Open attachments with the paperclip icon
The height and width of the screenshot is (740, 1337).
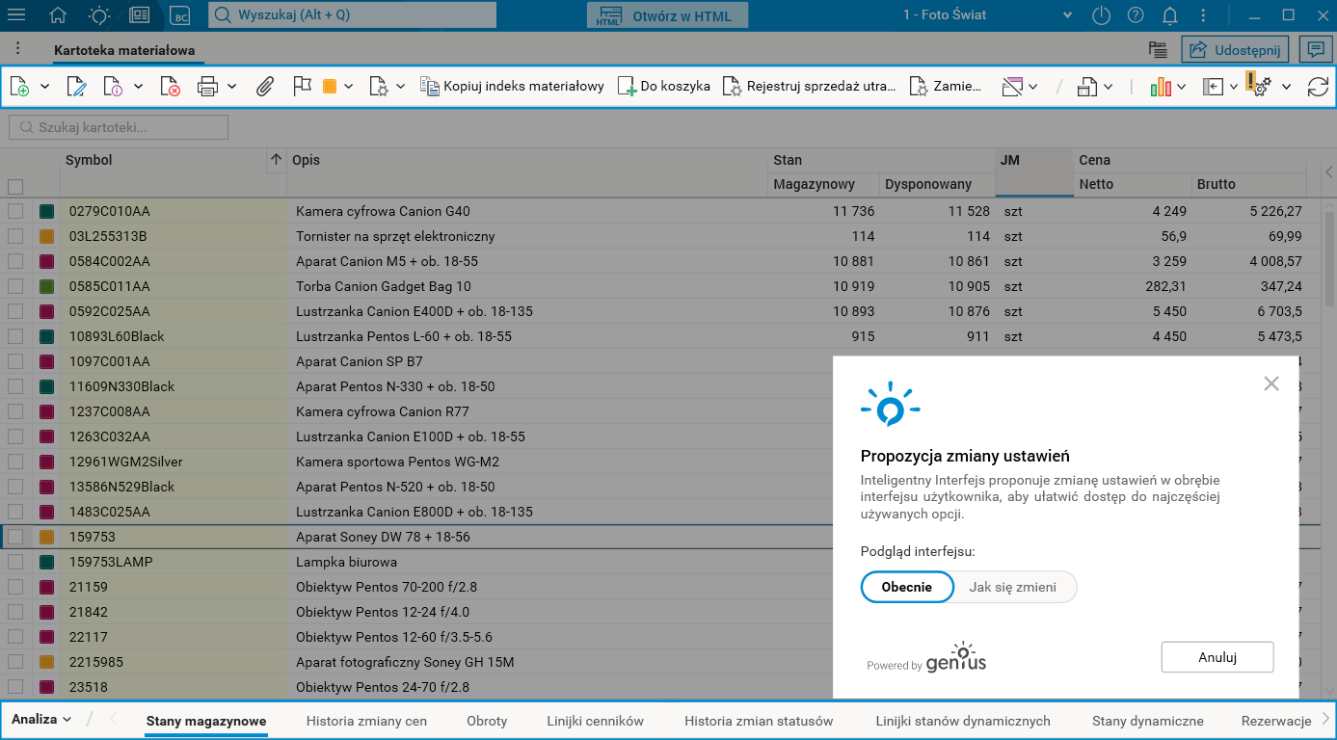point(265,87)
